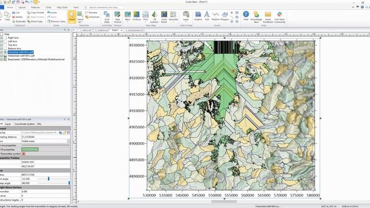Click the green Fill properties swatch

pyautogui.click(x=30, y=150)
